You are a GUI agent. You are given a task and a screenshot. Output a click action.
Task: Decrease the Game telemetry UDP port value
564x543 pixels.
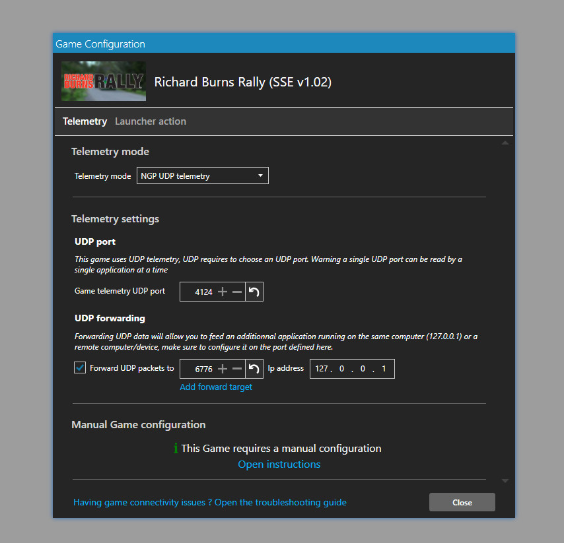pos(237,292)
